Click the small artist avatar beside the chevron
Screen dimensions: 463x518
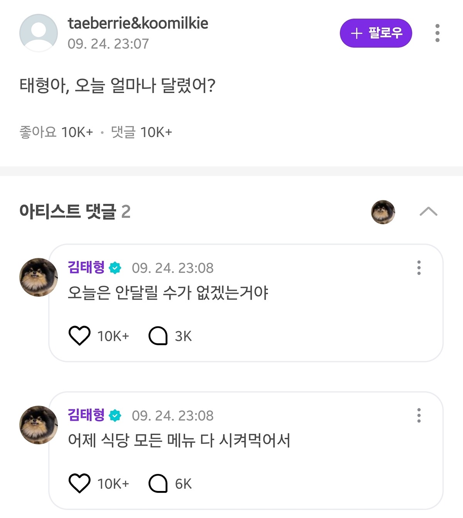[383, 212]
